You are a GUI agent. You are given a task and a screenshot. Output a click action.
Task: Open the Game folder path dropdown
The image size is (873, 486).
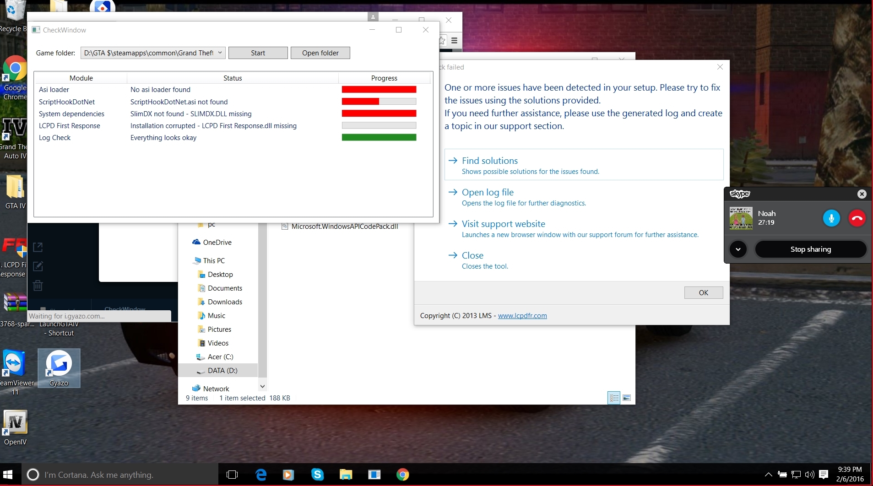(153, 53)
